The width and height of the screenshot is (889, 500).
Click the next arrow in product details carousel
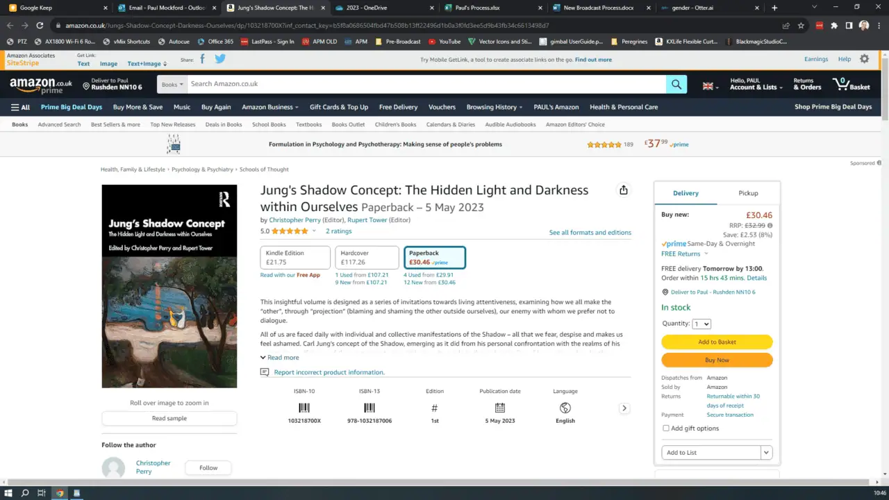click(624, 408)
